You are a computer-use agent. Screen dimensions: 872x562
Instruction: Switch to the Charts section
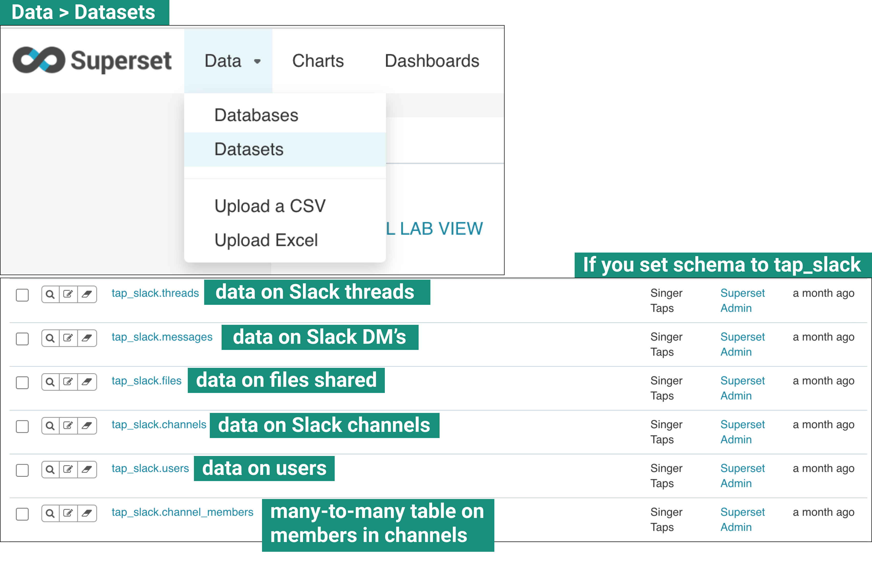click(318, 61)
